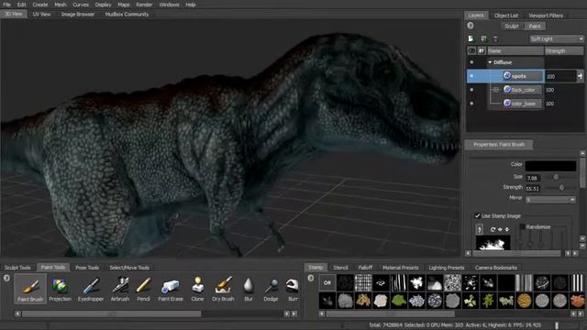587x330 pixels.
Task: Select the Pencil tool
Action: point(143,289)
